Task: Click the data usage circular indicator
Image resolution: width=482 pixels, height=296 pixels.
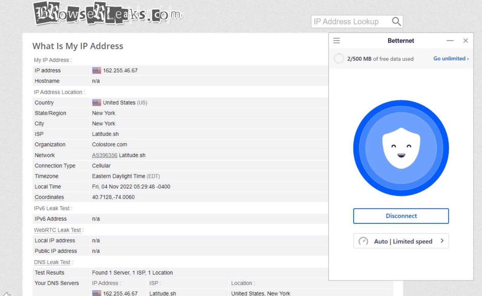Action: (338, 58)
